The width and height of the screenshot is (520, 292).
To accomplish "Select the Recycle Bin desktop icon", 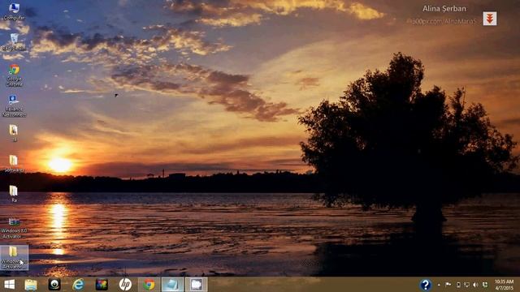I will click(x=14, y=42).
